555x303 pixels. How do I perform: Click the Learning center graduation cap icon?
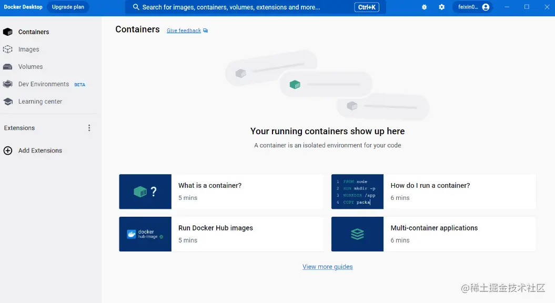(x=8, y=102)
